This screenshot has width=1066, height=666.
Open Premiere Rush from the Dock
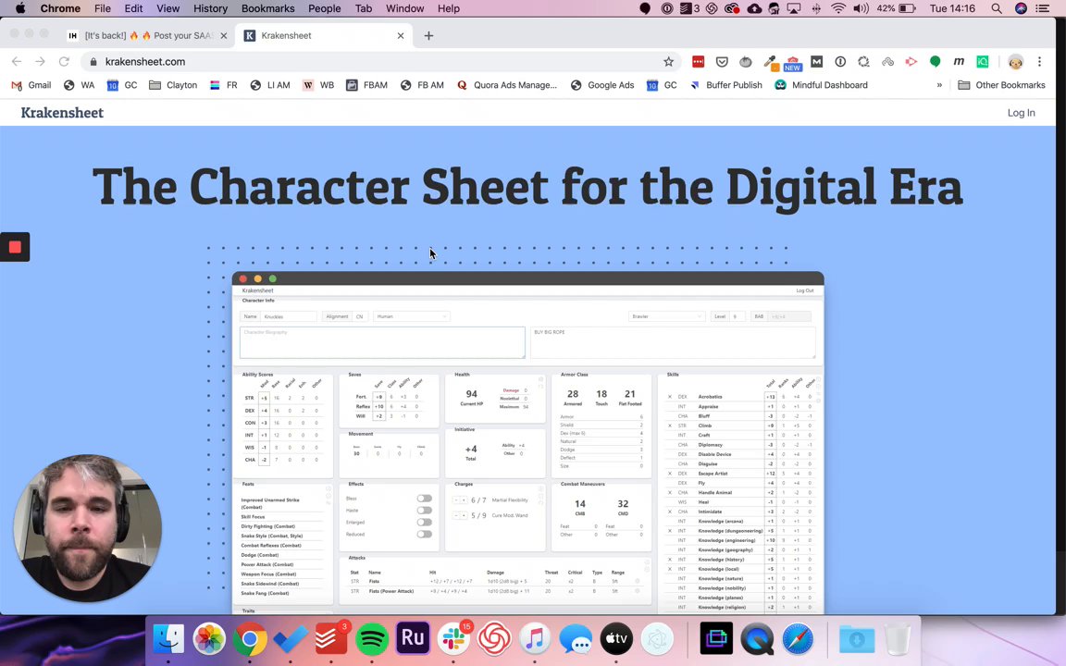click(413, 639)
